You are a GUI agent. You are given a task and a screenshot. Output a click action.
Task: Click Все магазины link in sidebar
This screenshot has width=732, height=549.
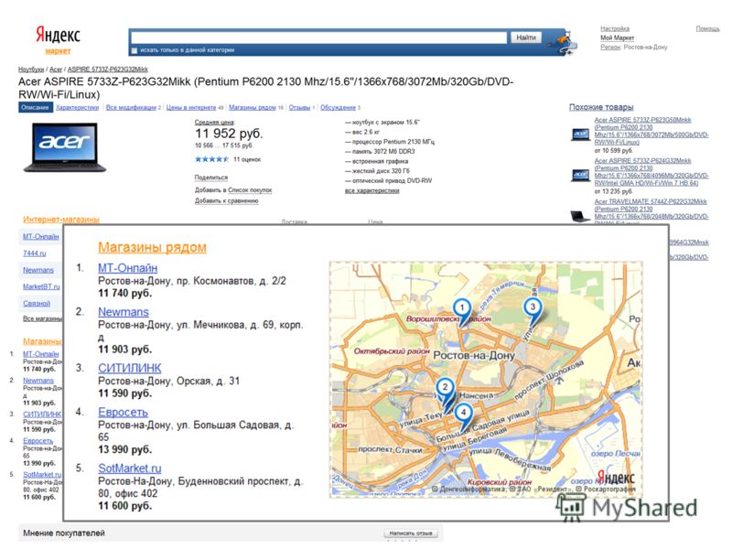(x=42, y=318)
